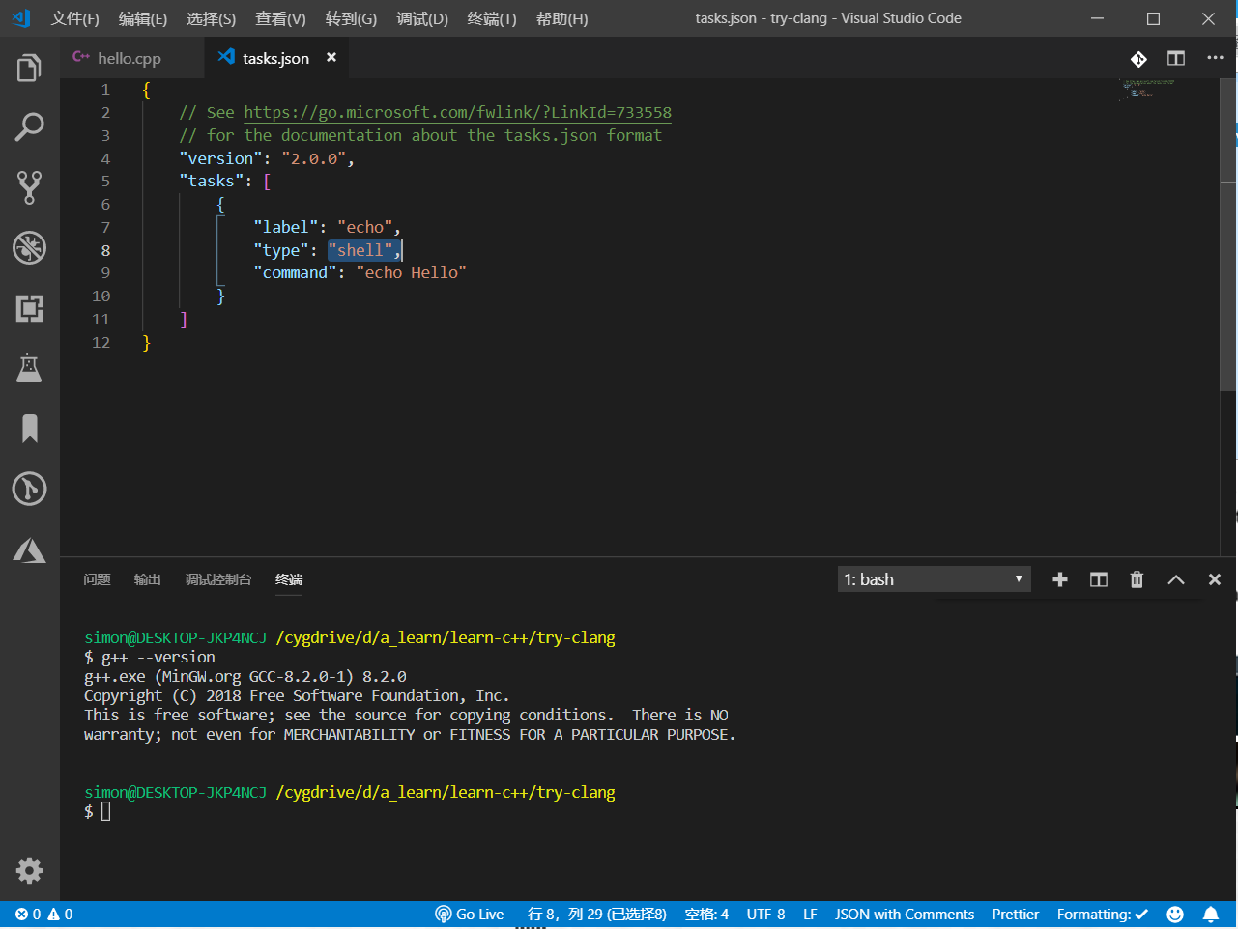Open the Extensions view
The width and height of the screenshot is (1238, 929).
coord(29,308)
